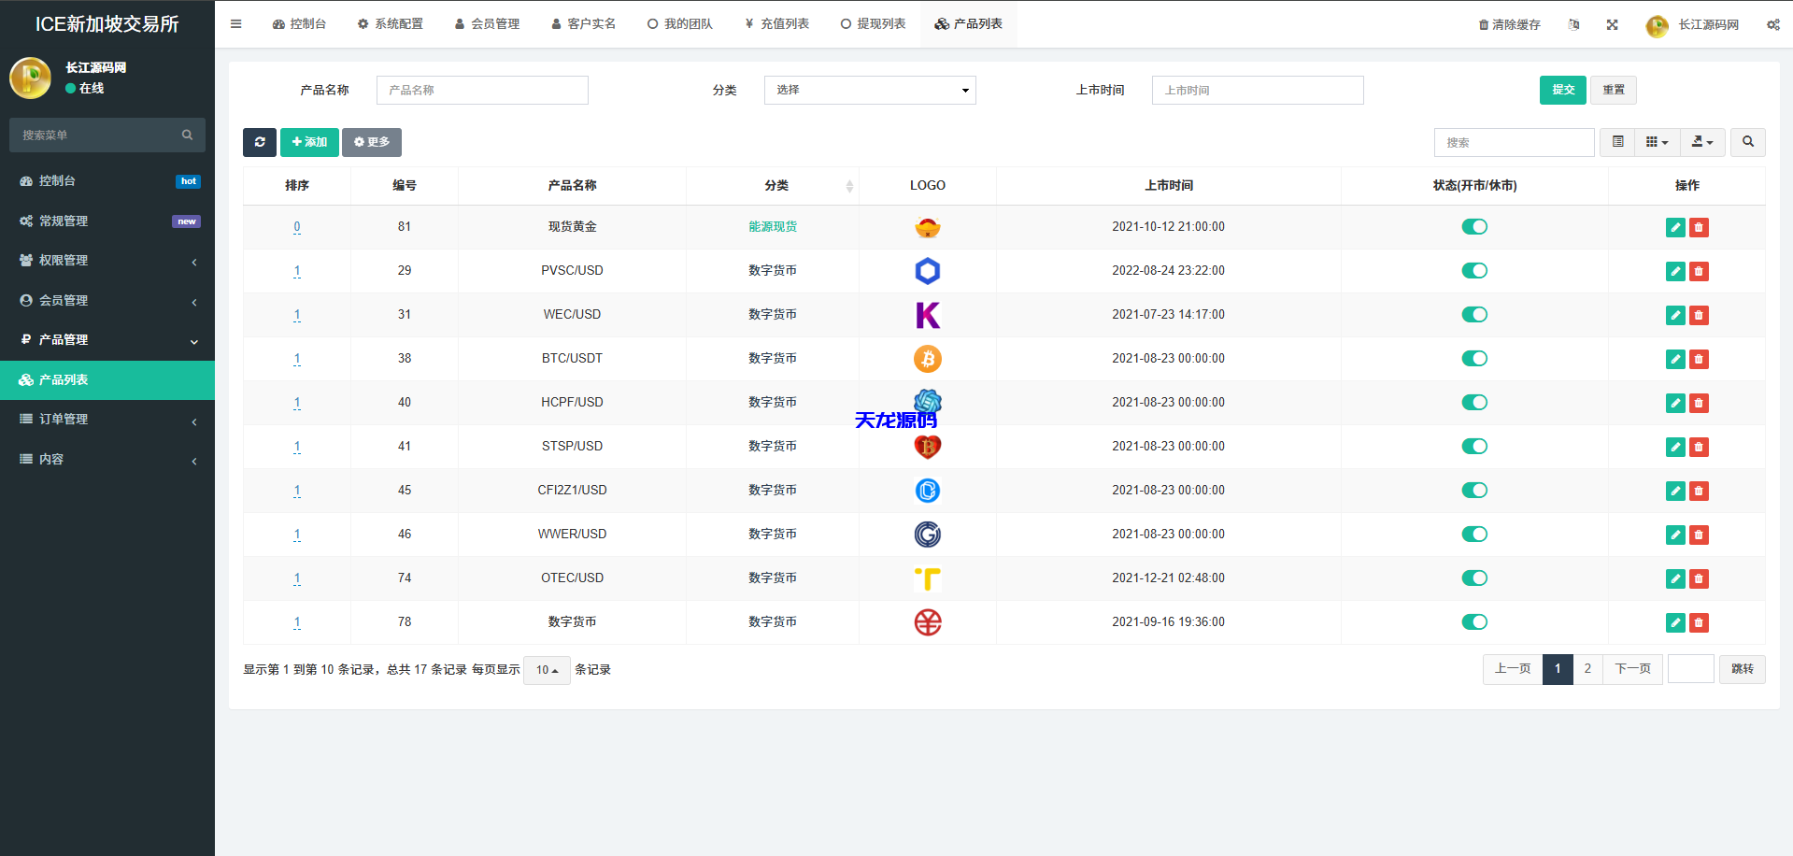Toggle market status for 现货黄金
The width and height of the screenshot is (1793, 856).
tap(1474, 226)
